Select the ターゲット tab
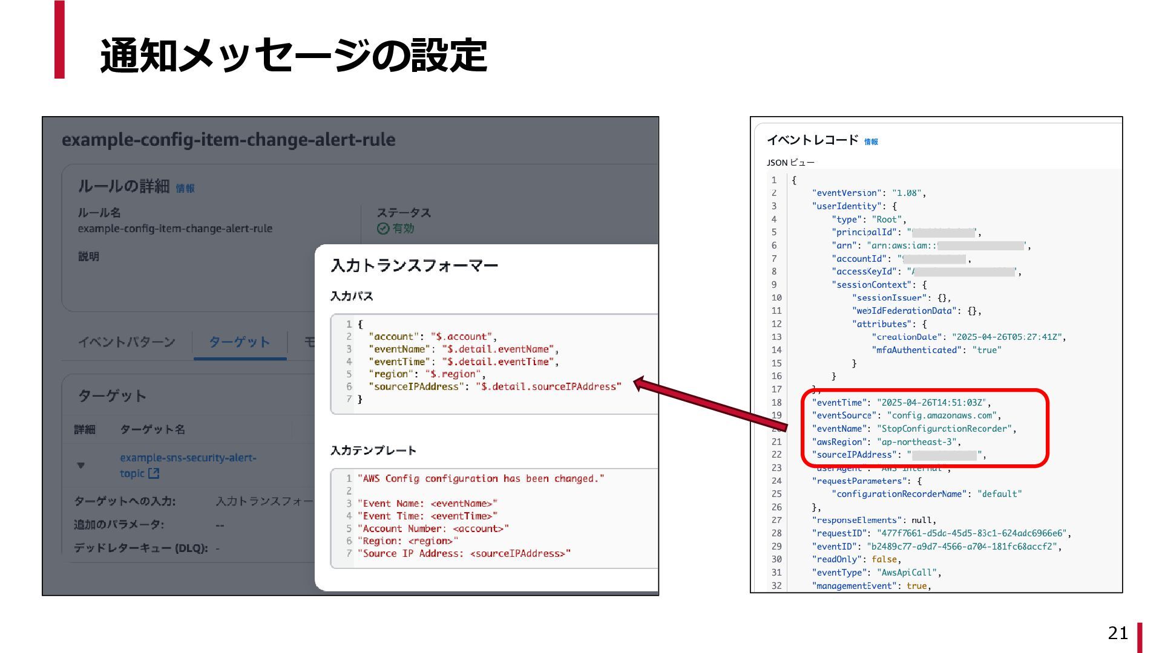The width and height of the screenshot is (1162, 653). [x=240, y=342]
